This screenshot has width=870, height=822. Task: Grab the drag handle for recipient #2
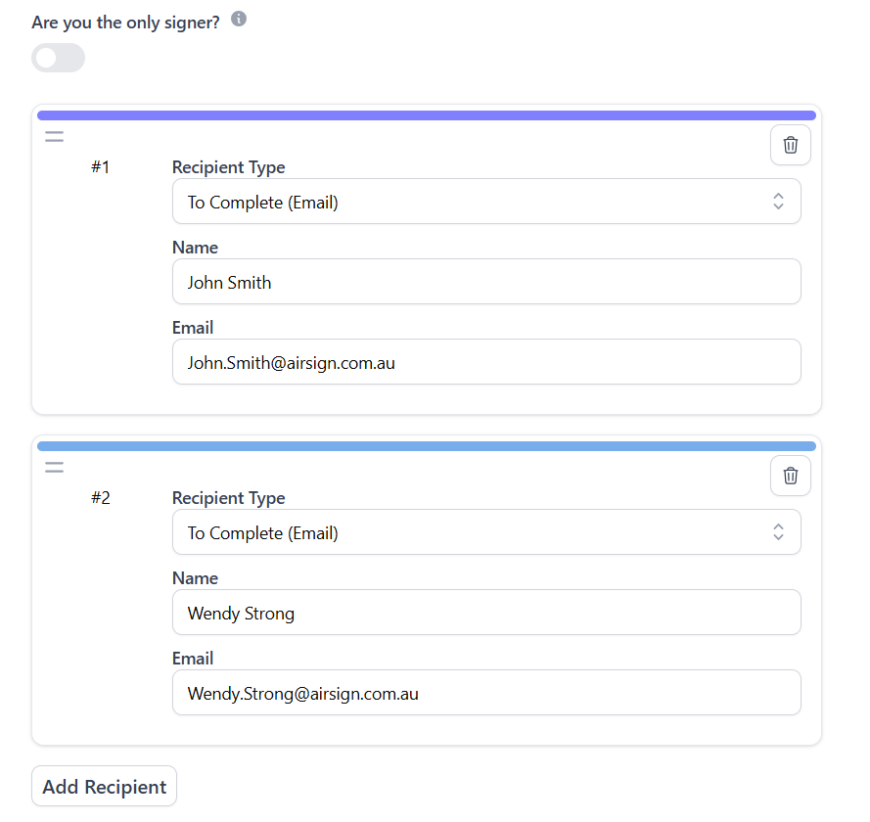[x=54, y=468]
